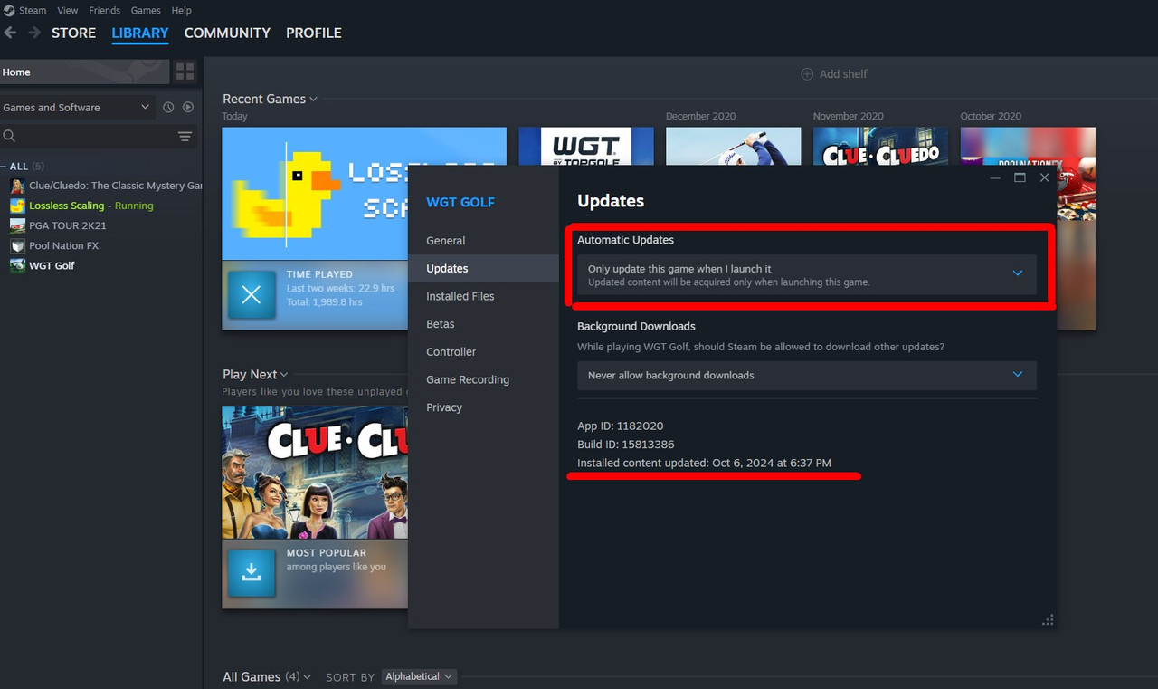
Task: Open WGT Golf recent game thumbnail
Action: [585, 146]
